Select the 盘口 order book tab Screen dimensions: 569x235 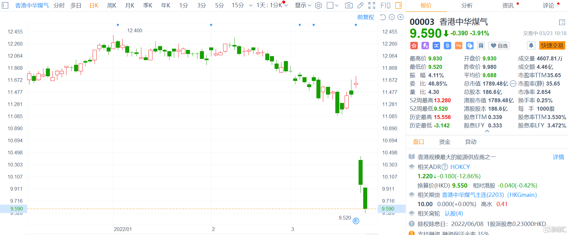pyautogui.click(x=418, y=142)
